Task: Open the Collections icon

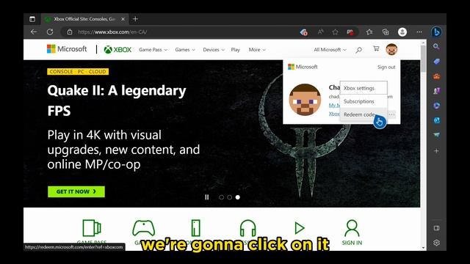Action: pyautogui.click(x=386, y=32)
